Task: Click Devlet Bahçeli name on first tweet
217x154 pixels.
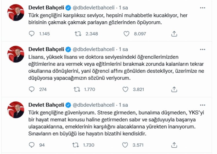Action: [x=46, y=7]
